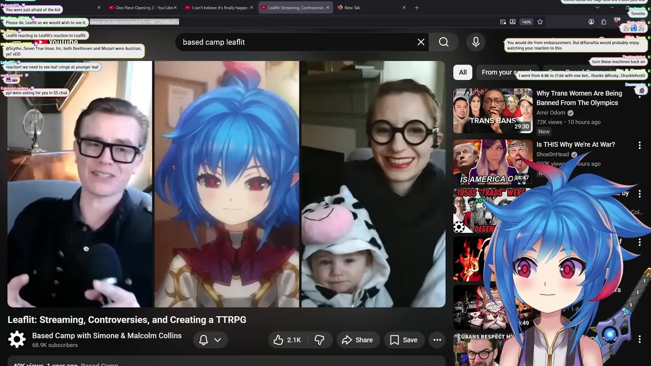Click the verified check next to Amir Odom
This screenshot has height=366, width=651.
click(571, 113)
